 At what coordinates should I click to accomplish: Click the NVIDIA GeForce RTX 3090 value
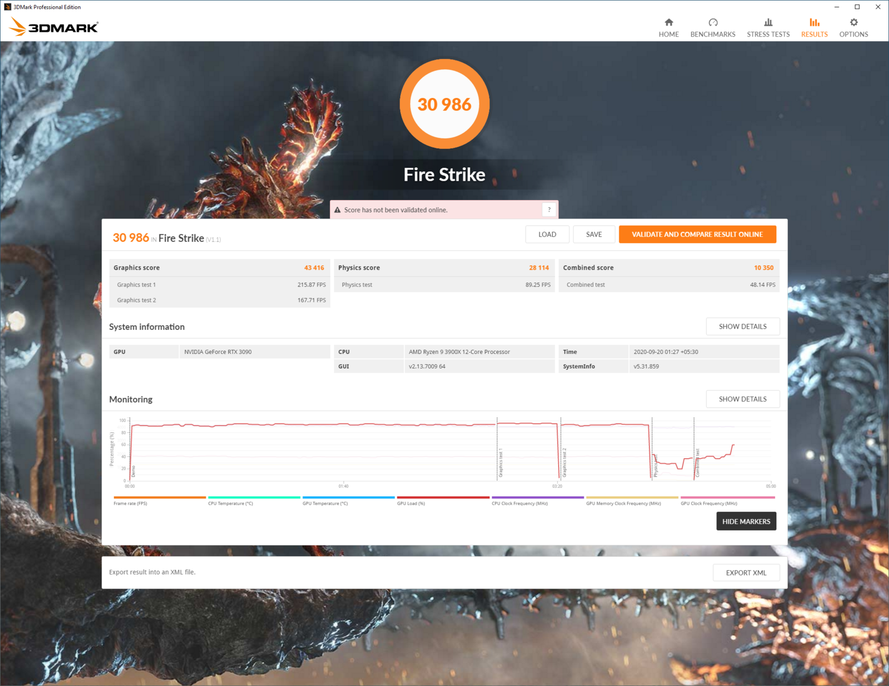(x=218, y=352)
